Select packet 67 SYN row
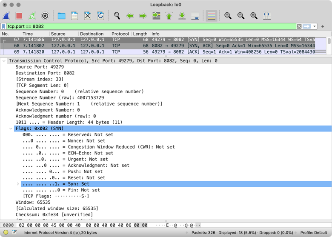 pos(158,40)
